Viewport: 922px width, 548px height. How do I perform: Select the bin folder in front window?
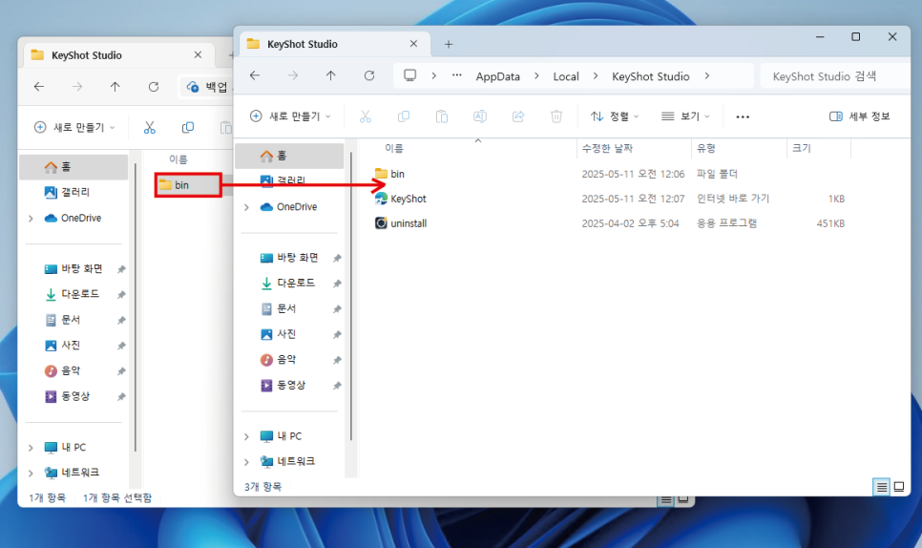397,174
